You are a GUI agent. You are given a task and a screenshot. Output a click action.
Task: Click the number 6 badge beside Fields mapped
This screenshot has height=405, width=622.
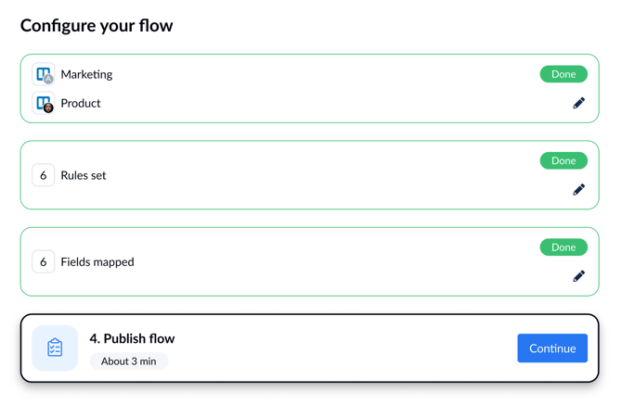point(44,261)
